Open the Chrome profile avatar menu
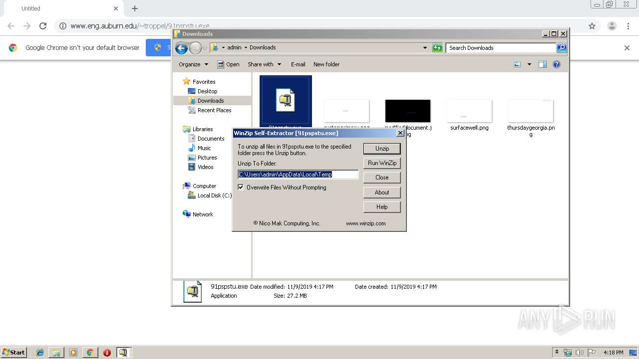The width and height of the screenshot is (639, 359). [612, 26]
